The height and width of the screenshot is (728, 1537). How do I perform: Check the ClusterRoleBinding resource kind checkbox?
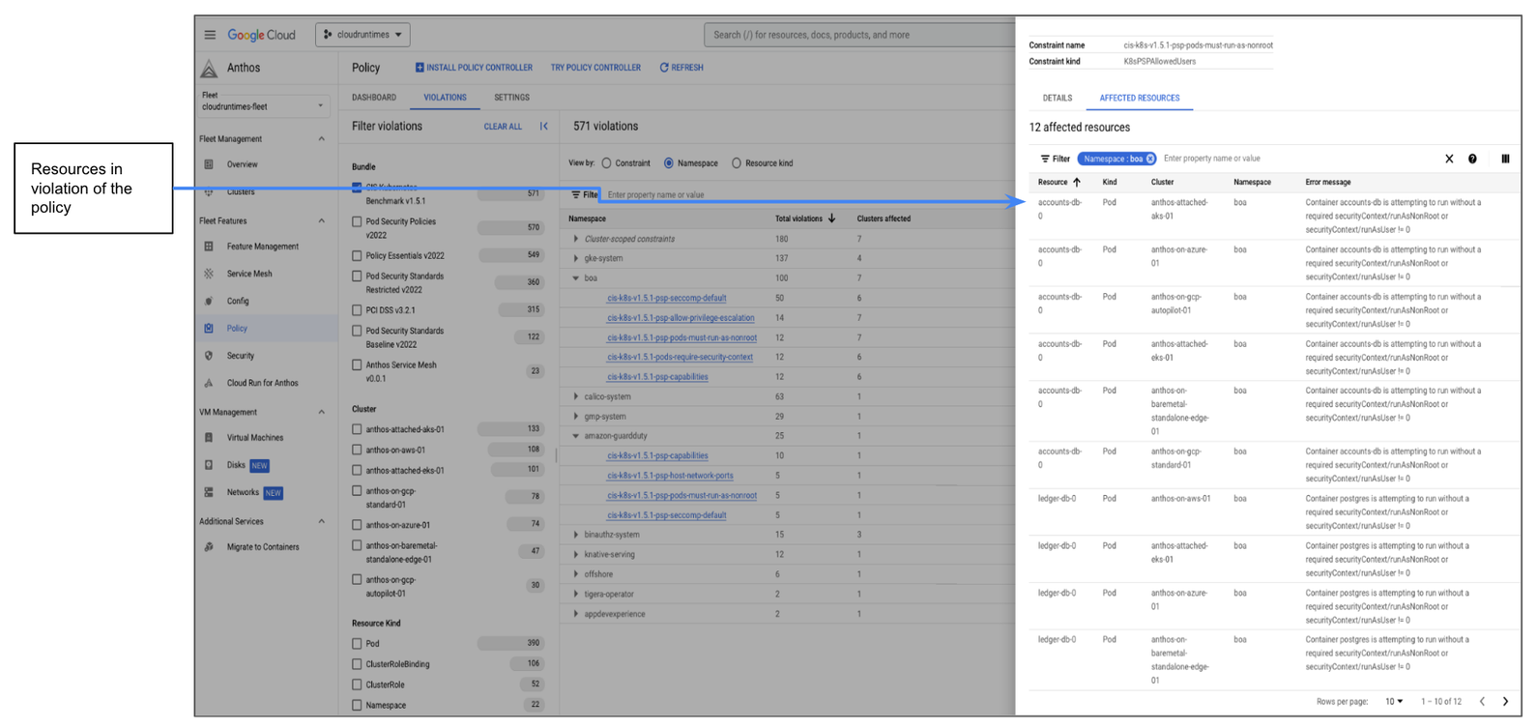357,665
